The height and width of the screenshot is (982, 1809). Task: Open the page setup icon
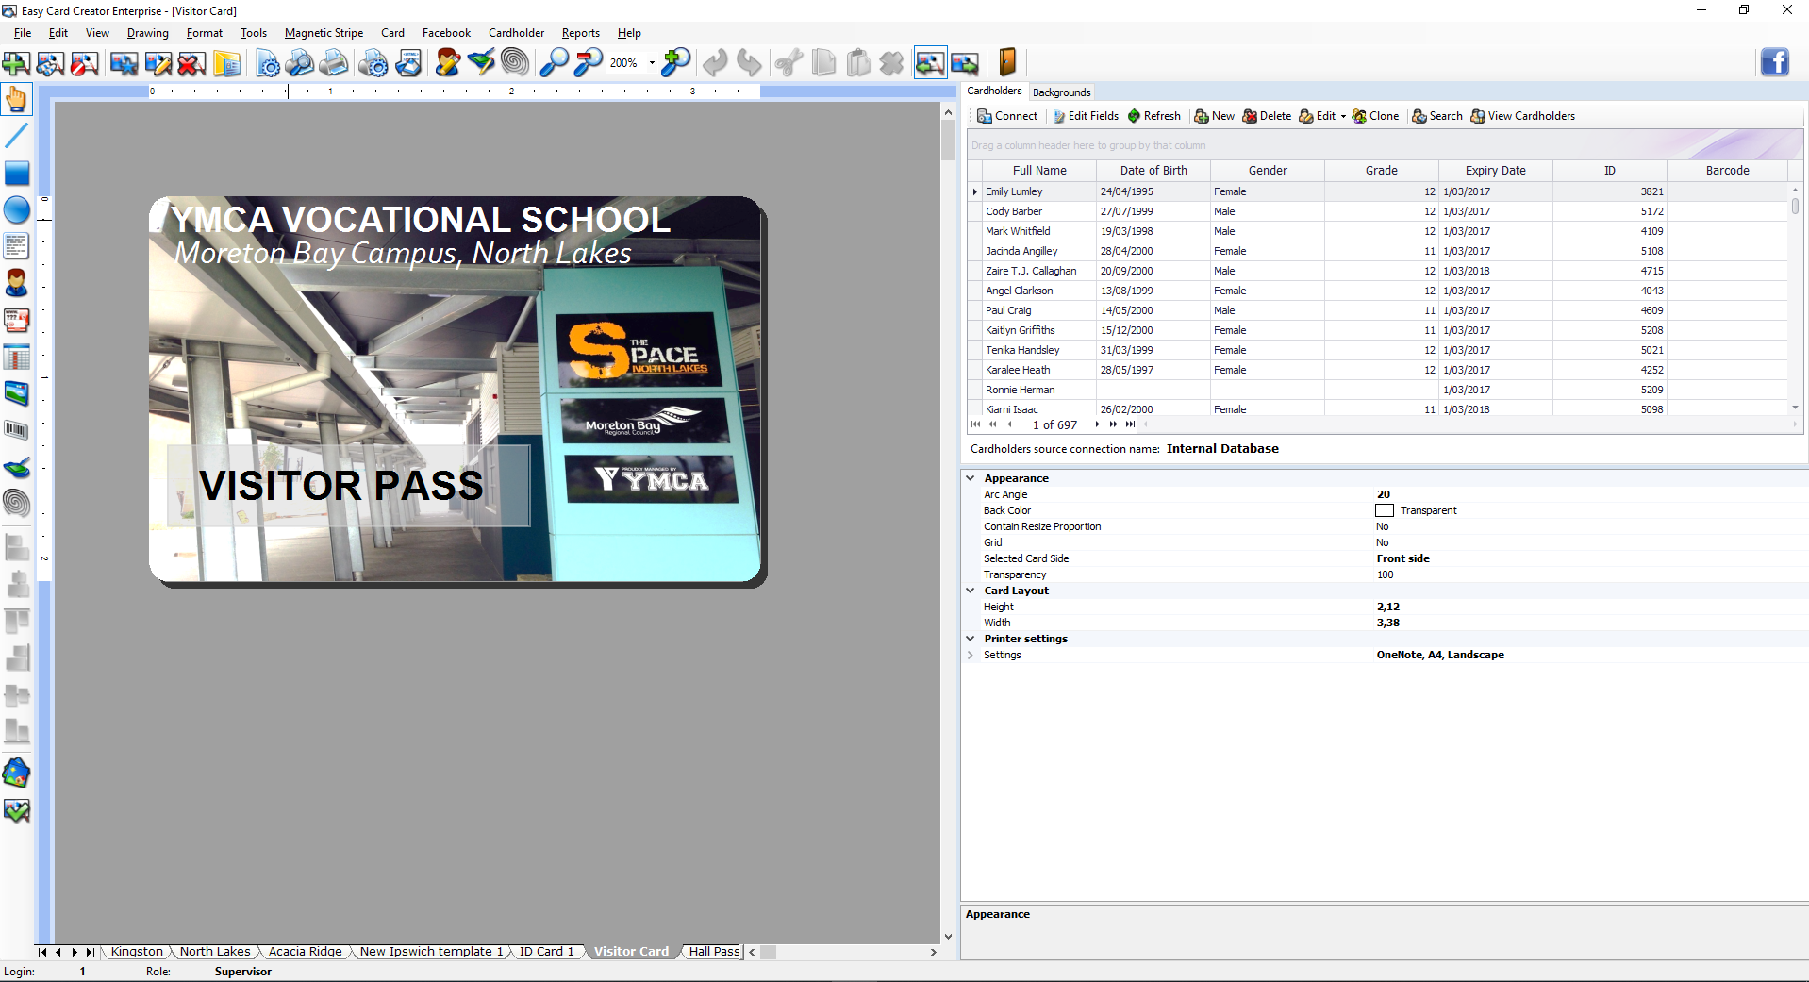(268, 63)
